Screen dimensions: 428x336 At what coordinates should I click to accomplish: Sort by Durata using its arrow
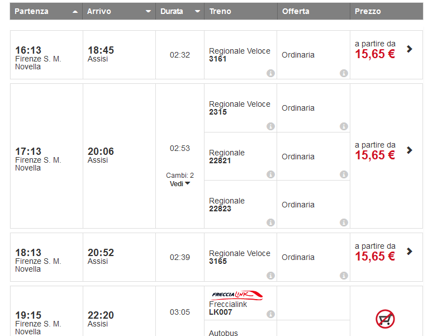(197, 12)
